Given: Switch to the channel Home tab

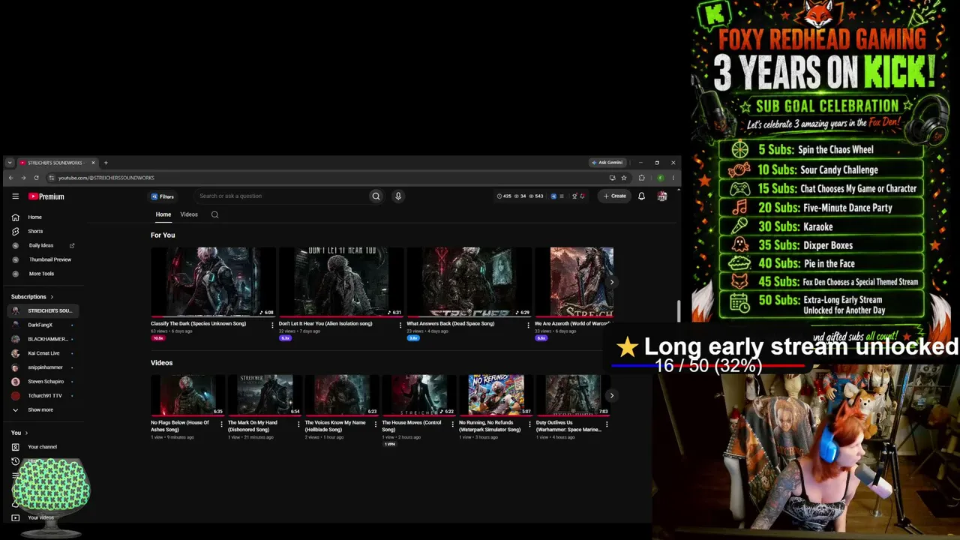Looking at the screenshot, I should (x=163, y=214).
